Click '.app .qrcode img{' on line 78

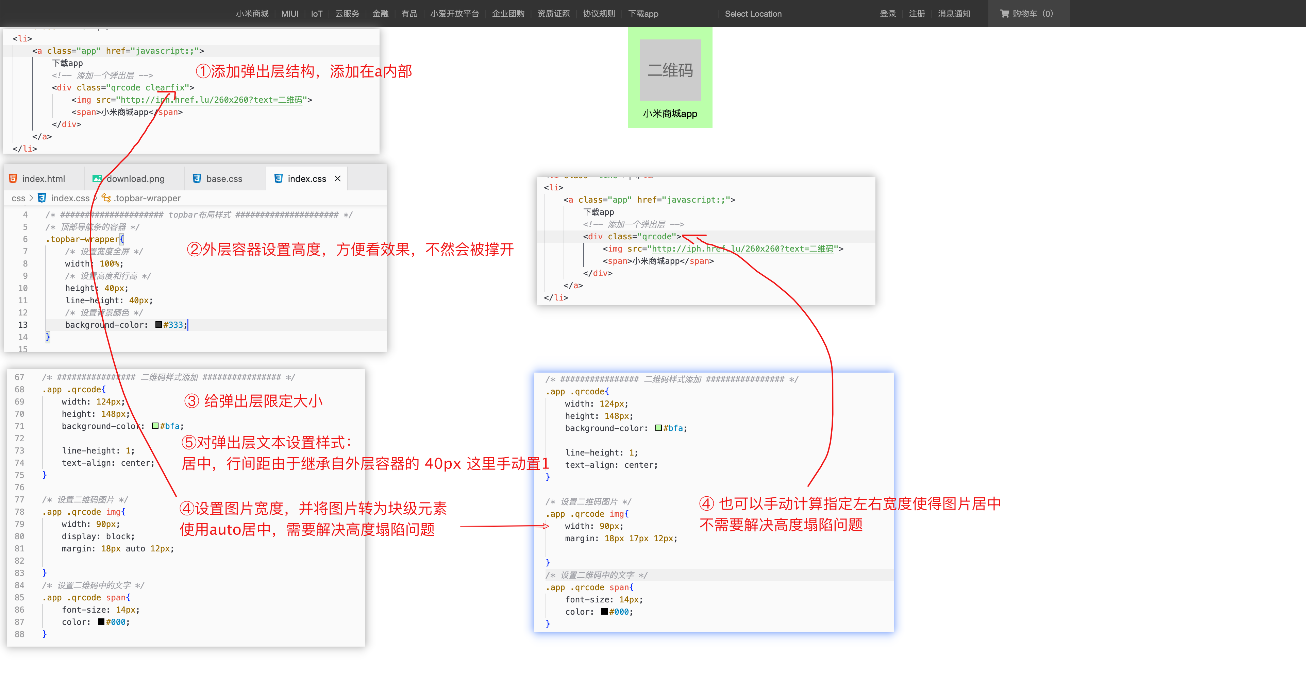coord(84,512)
